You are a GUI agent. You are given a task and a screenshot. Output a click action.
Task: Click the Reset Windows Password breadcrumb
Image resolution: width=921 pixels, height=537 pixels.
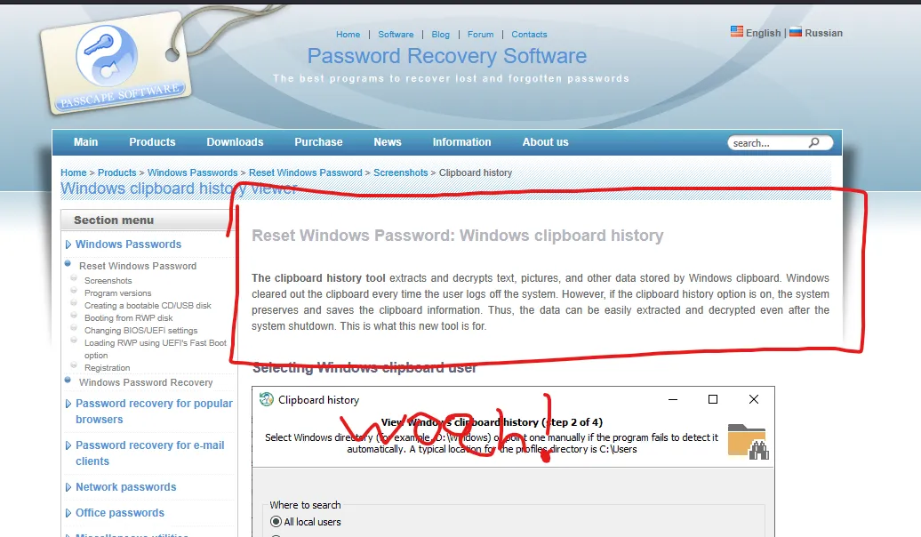[306, 172]
